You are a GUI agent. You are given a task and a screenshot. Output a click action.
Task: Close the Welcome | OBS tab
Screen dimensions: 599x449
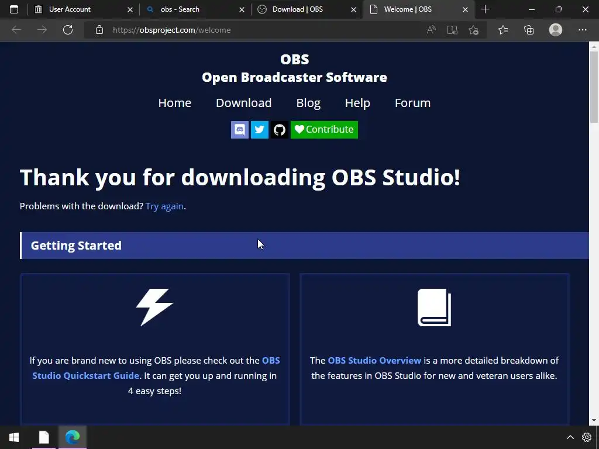pyautogui.click(x=465, y=9)
